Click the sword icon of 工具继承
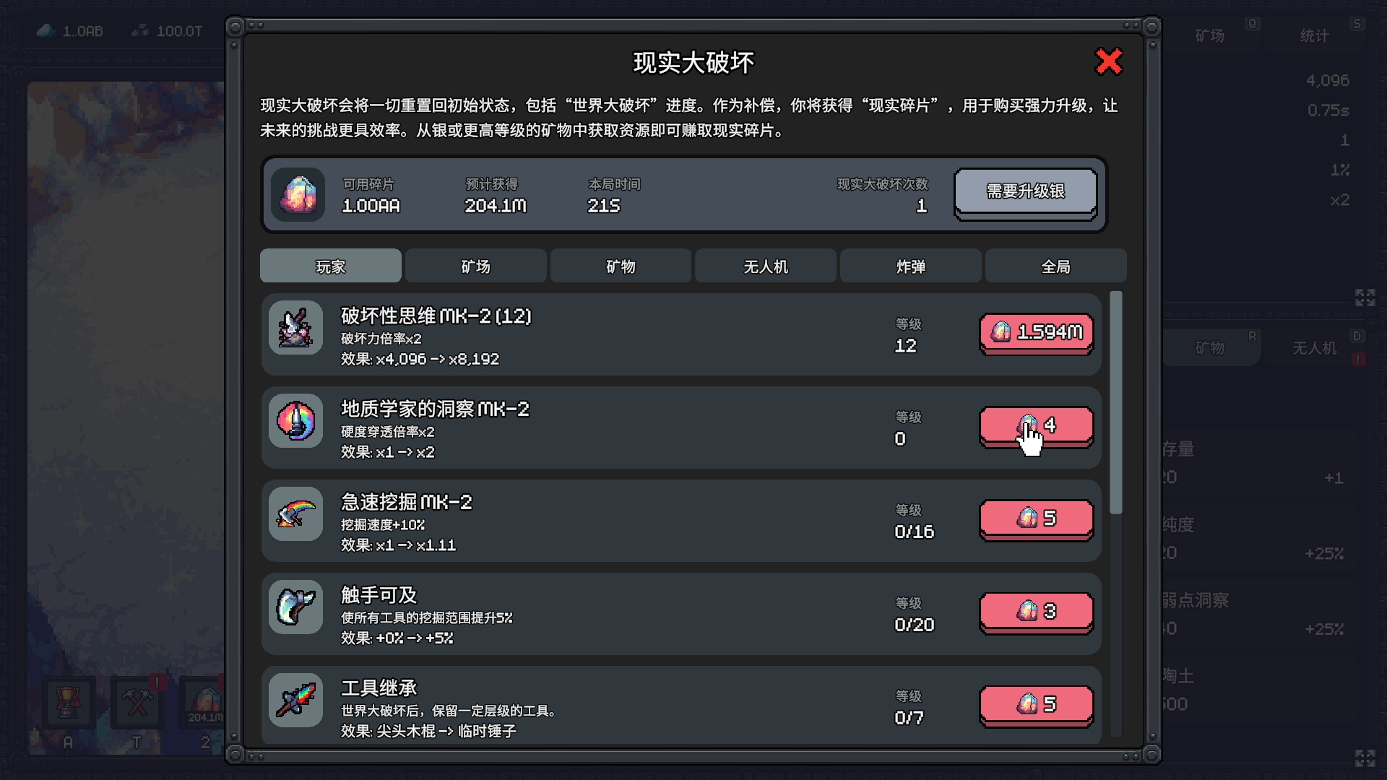Viewport: 1387px width, 780px height. tap(295, 700)
